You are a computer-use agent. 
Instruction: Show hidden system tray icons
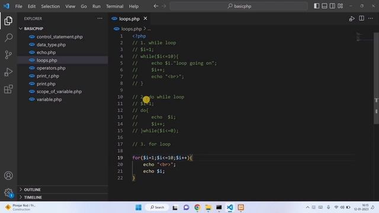click(x=307, y=207)
